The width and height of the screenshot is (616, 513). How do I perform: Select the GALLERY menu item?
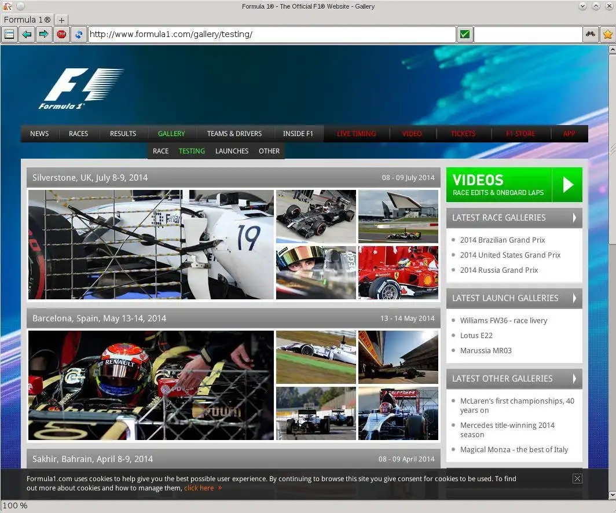pos(171,134)
